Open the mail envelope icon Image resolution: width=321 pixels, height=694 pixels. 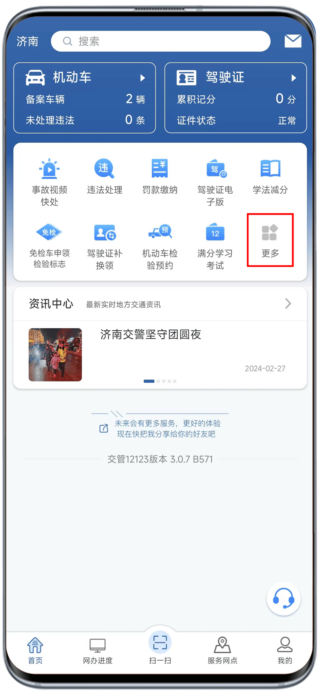pos(293,41)
